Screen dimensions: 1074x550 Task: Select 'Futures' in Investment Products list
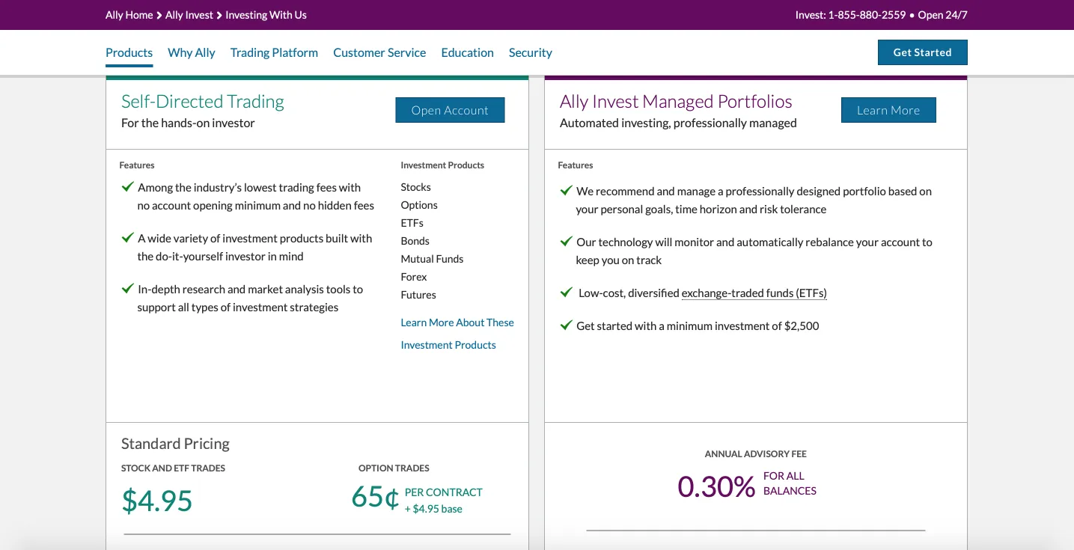point(418,295)
